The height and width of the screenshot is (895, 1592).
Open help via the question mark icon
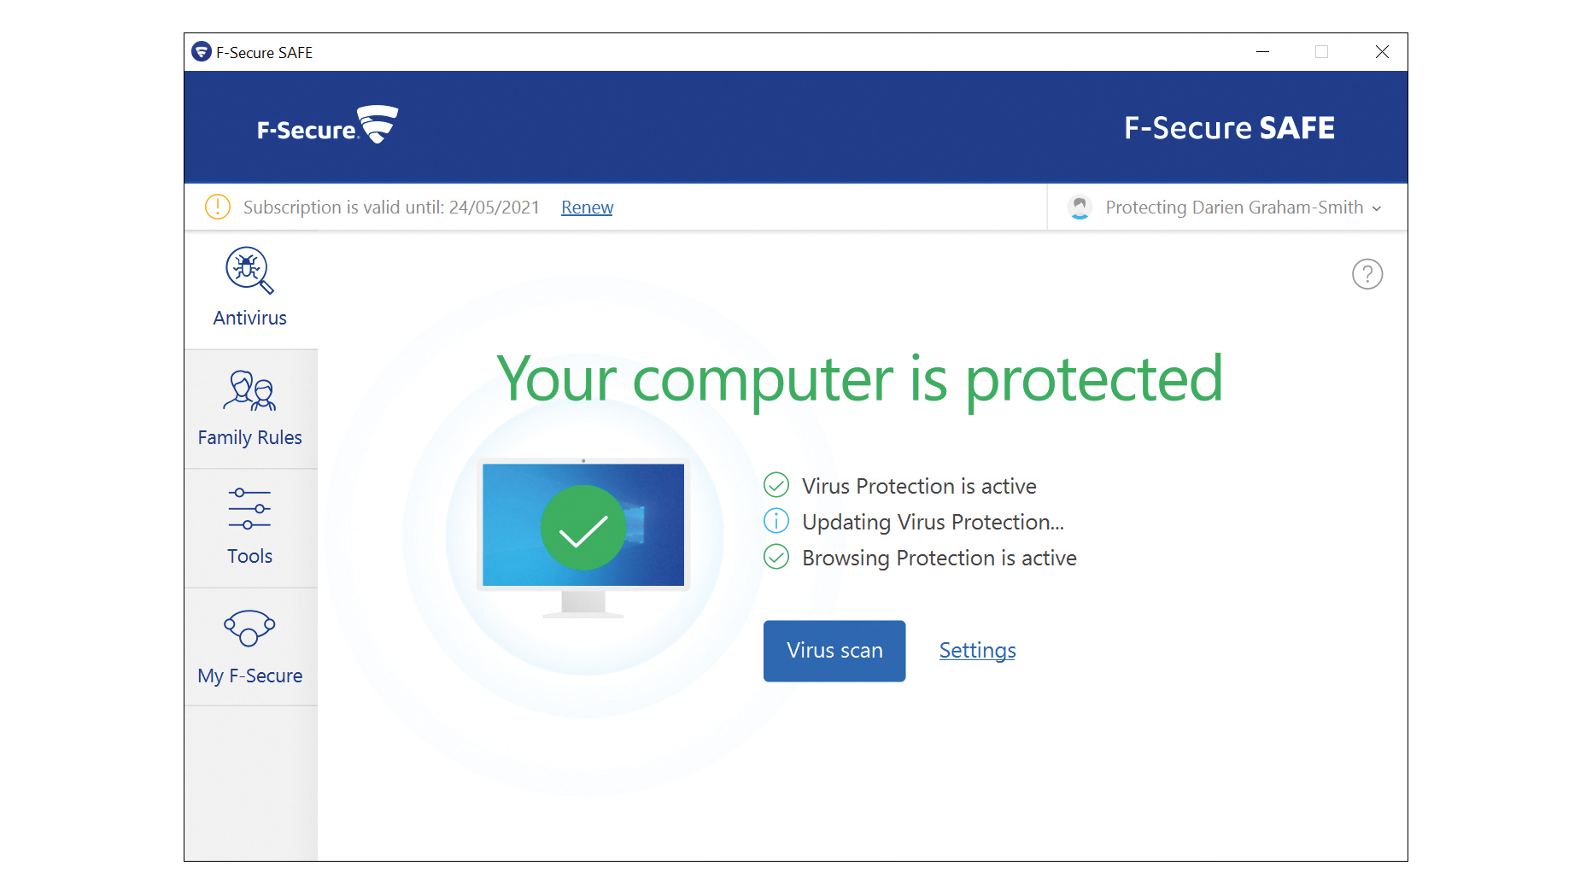[1367, 274]
